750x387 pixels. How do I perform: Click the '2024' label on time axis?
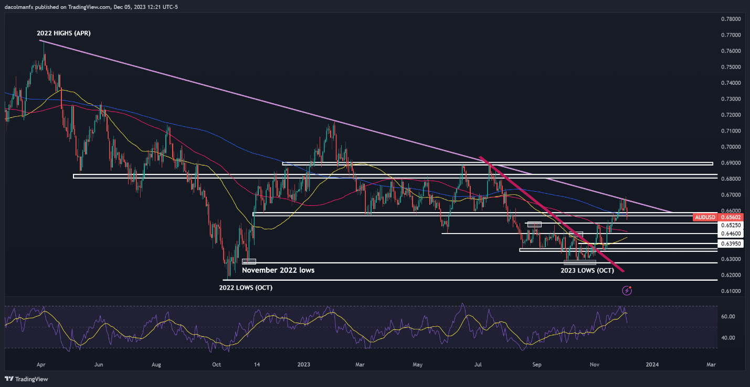[x=652, y=364]
